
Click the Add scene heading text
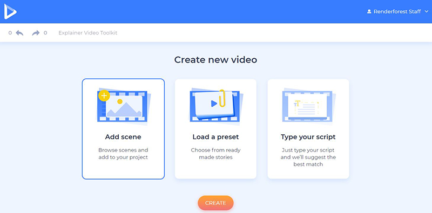click(123, 137)
